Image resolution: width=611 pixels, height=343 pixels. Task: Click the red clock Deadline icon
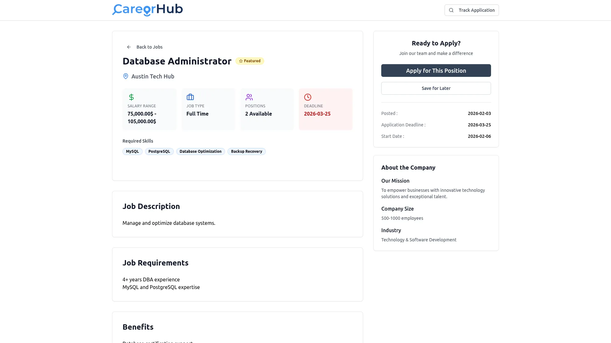308,97
